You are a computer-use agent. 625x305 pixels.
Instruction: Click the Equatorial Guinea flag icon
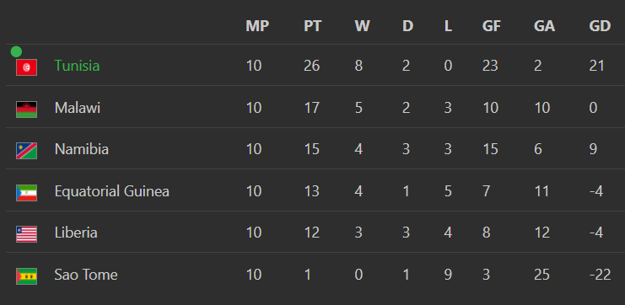pyautogui.click(x=26, y=193)
